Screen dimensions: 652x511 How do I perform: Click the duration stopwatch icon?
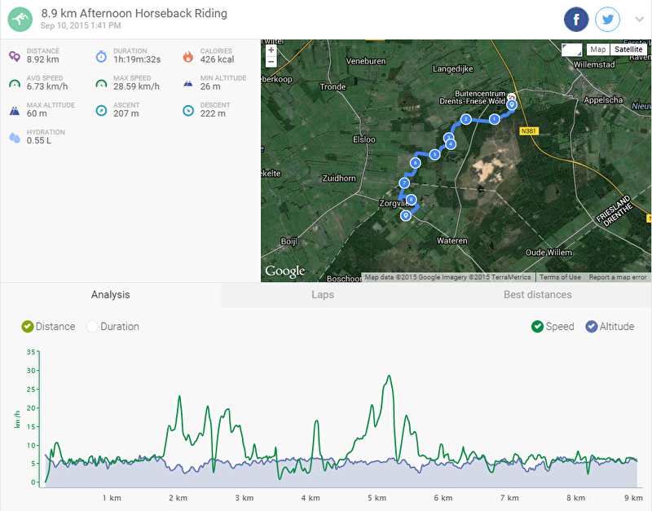[x=101, y=56]
